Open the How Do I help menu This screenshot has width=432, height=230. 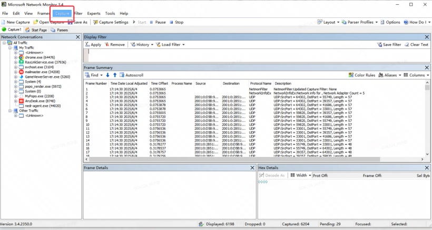pos(417,22)
